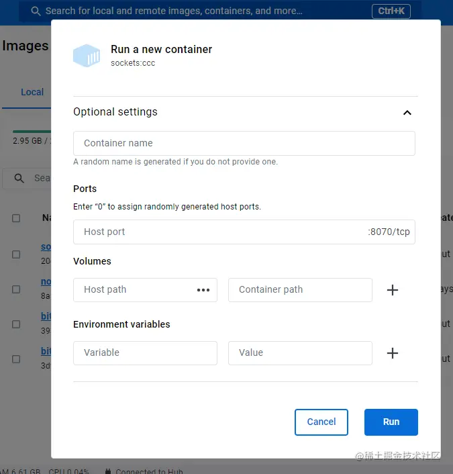Click the search magnifier icon in top bar
This screenshot has height=474, width=453.
coord(36,11)
